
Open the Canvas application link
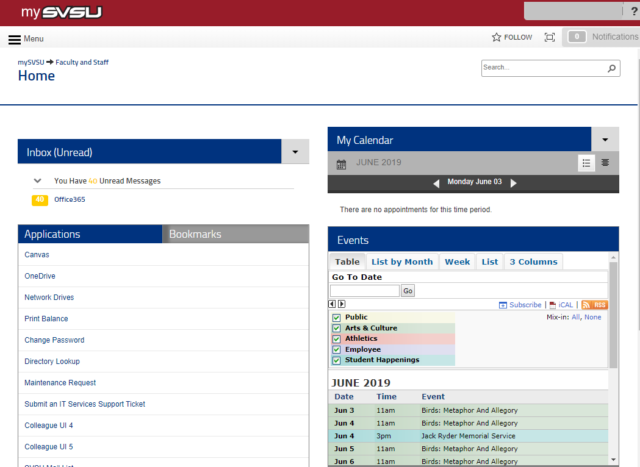37,255
